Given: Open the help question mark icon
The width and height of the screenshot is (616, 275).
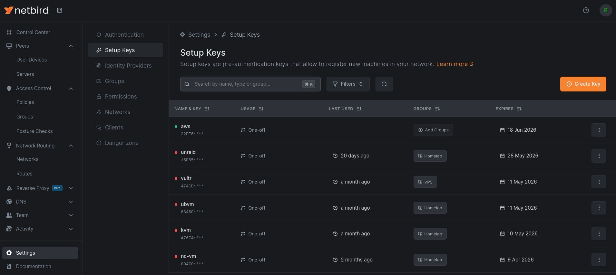Looking at the screenshot, I should 586,10.
